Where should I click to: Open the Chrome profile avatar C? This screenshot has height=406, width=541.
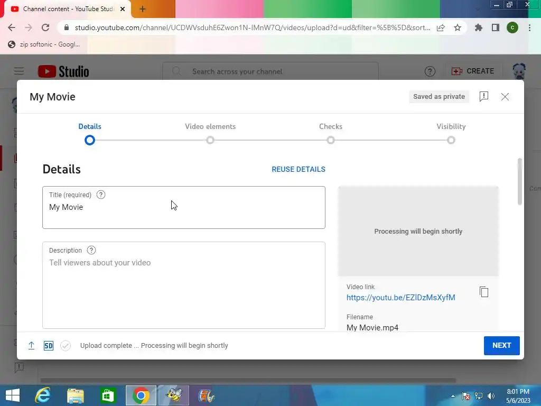512,27
